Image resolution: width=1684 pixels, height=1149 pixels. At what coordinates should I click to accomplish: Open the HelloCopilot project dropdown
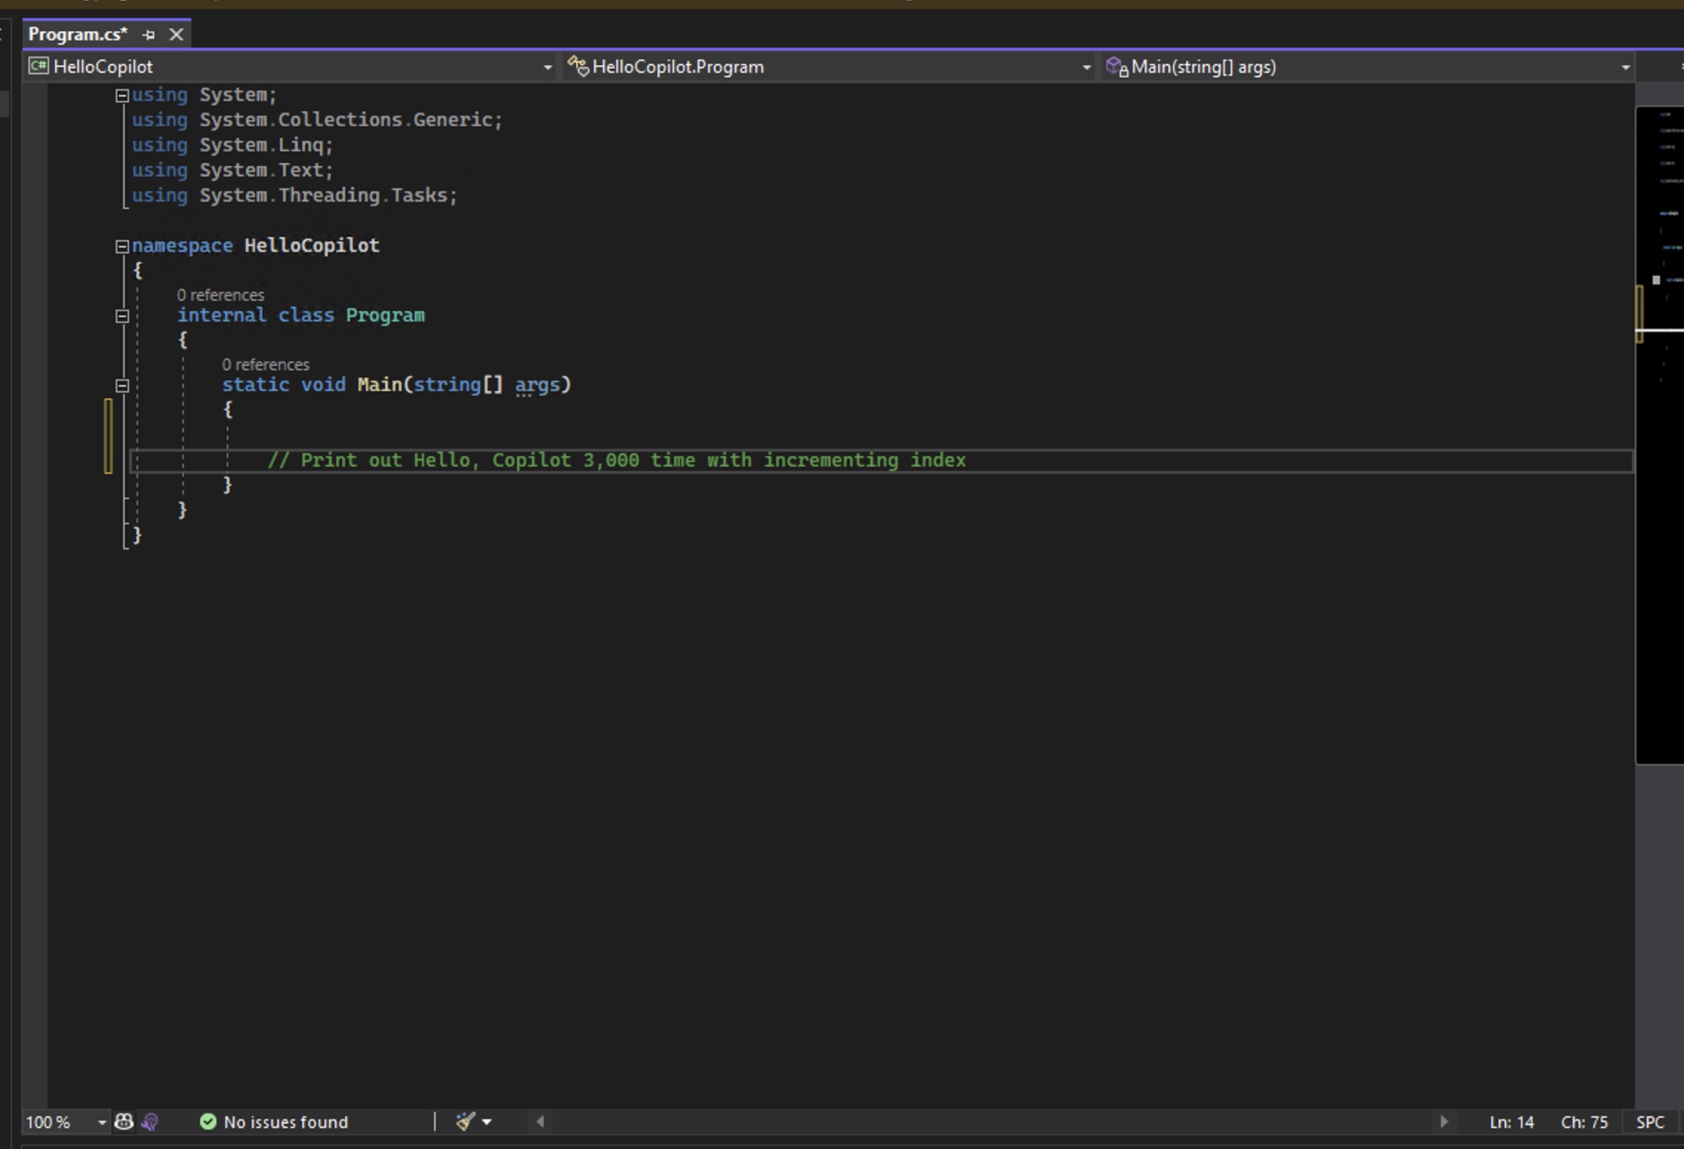(547, 67)
